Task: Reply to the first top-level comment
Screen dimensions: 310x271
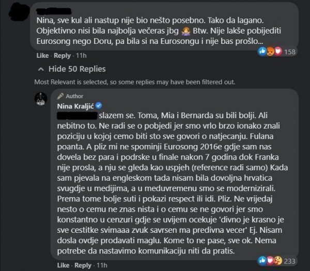Action: point(62,56)
